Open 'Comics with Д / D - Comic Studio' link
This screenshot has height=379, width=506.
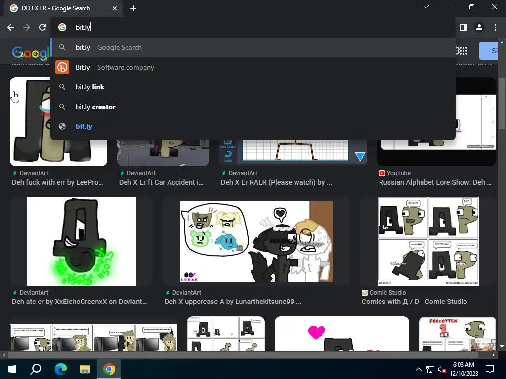[414, 302]
